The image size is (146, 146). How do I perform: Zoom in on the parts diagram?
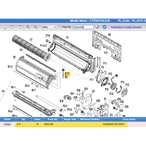click(x=28, y=27)
